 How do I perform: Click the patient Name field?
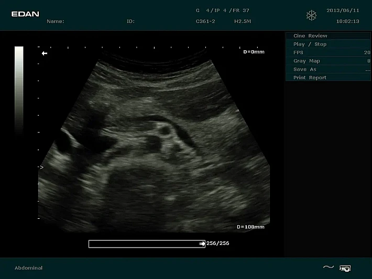click(56, 21)
